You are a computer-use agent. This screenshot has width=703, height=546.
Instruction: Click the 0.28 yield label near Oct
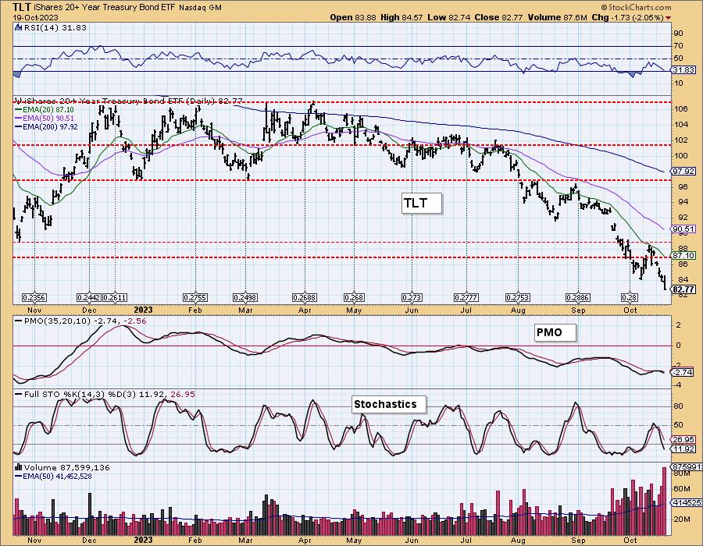[630, 298]
